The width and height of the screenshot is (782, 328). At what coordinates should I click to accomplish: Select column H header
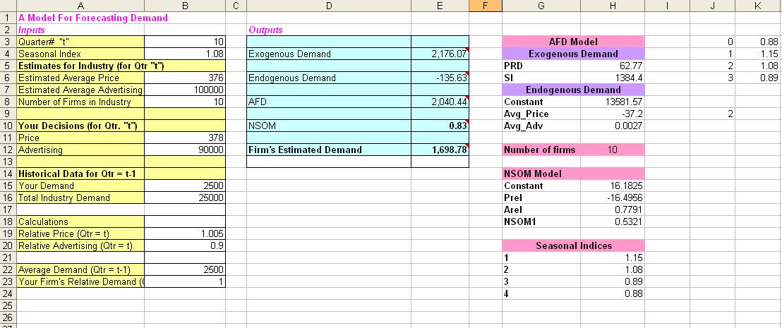click(x=613, y=6)
